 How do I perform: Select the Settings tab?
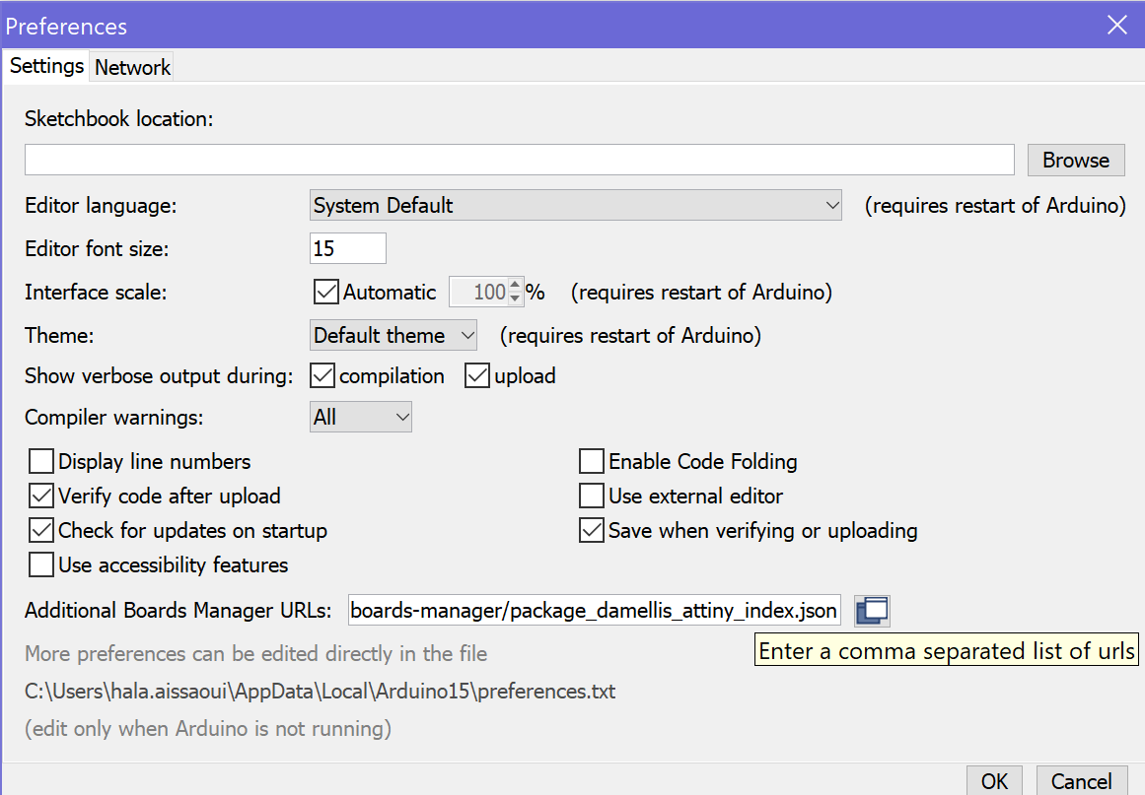pos(46,66)
